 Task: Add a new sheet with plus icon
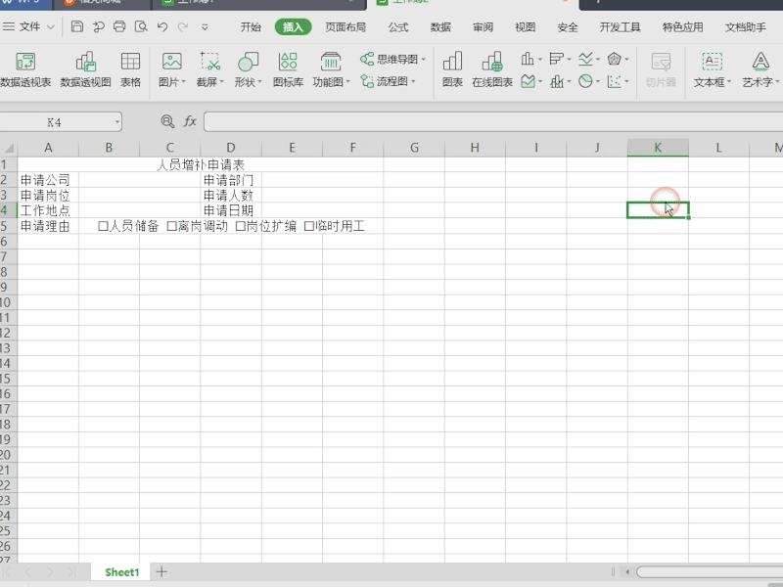162,571
